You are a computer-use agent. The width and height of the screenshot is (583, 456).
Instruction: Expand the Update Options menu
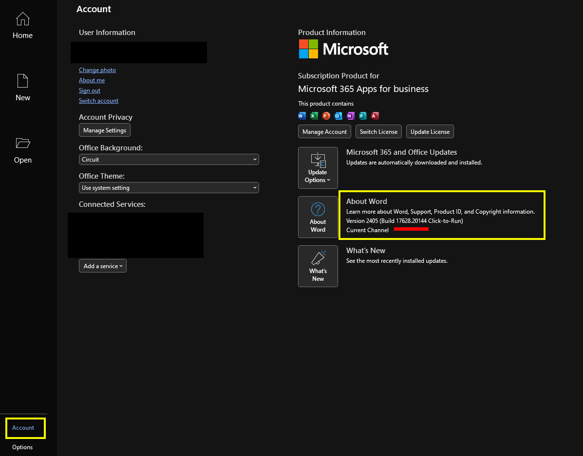pos(318,168)
